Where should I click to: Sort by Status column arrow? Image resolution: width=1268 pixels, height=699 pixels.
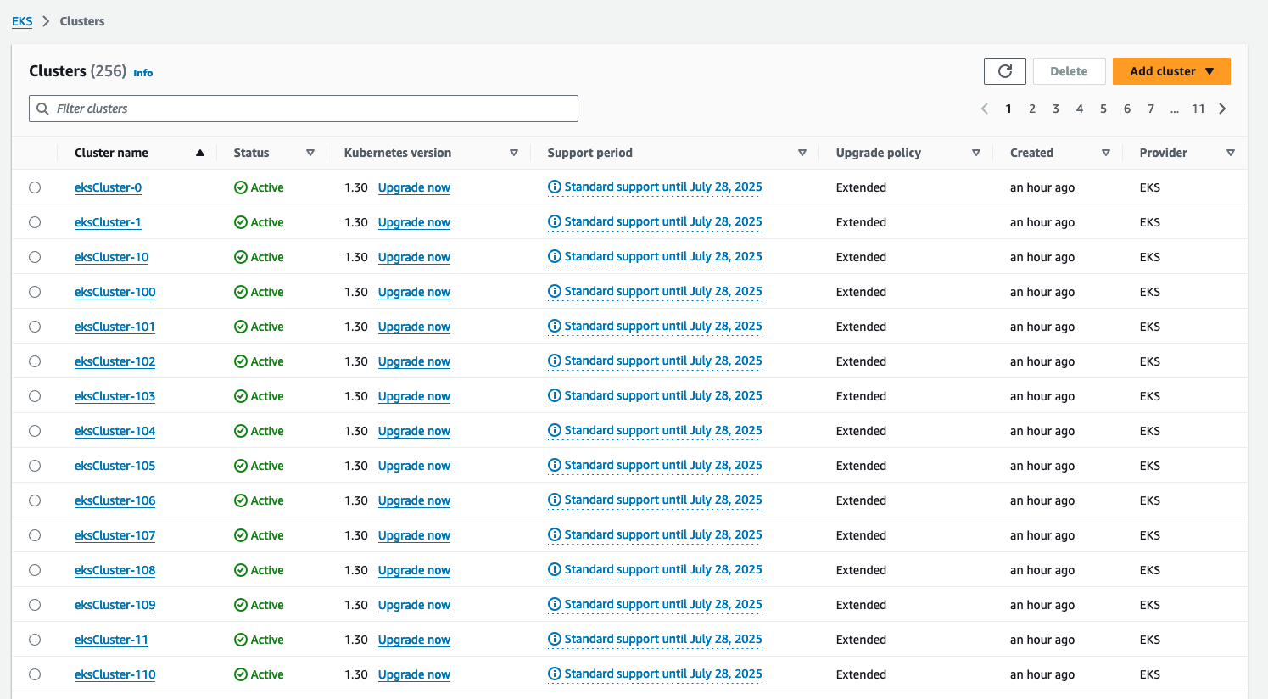point(310,153)
